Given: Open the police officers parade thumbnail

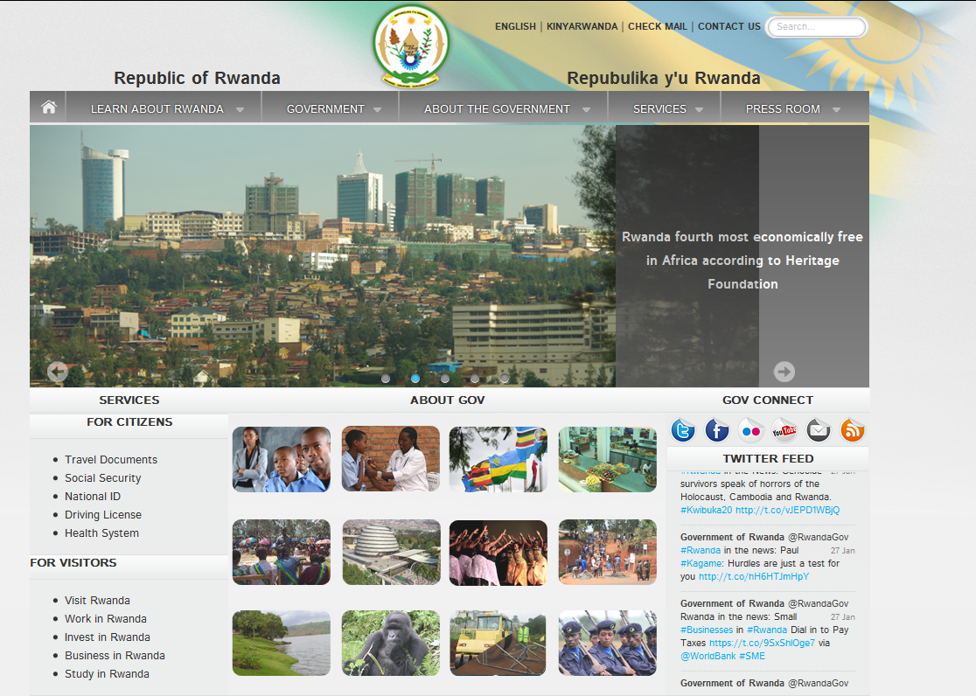Looking at the screenshot, I should click(608, 643).
